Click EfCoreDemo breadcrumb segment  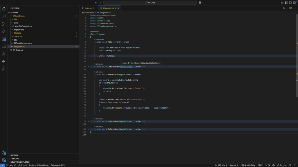(88, 13)
